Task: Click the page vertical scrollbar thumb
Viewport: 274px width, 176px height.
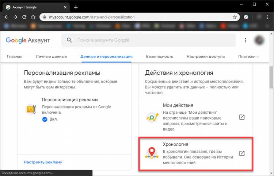Action: pyautogui.click(x=271, y=77)
